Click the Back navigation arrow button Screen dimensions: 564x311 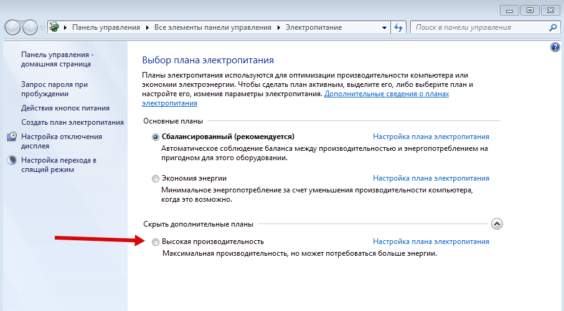[x=13, y=28]
